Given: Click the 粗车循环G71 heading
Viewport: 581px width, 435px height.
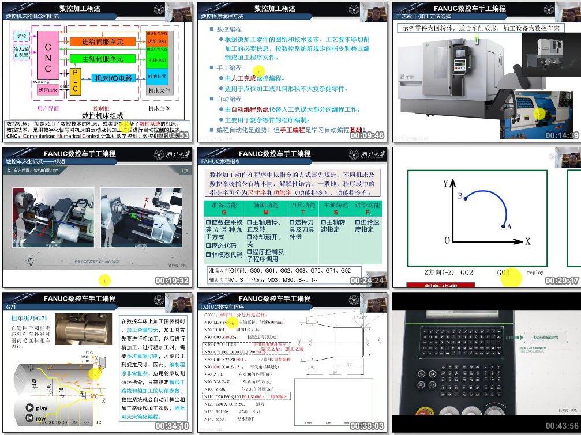Looking at the screenshot, I should click(29, 318).
